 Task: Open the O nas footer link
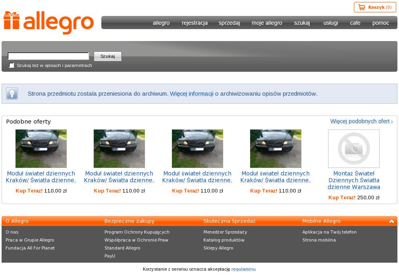[12, 232]
